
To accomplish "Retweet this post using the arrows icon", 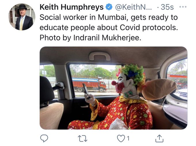I will coord(82,139).
